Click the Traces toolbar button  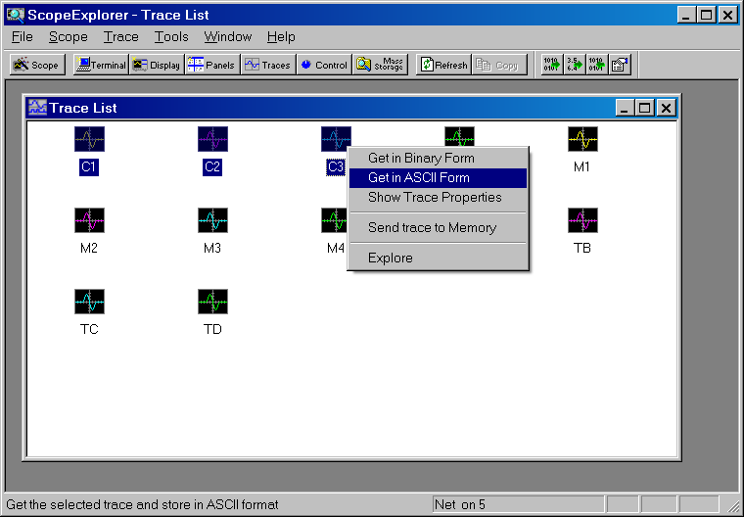(268, 65)
